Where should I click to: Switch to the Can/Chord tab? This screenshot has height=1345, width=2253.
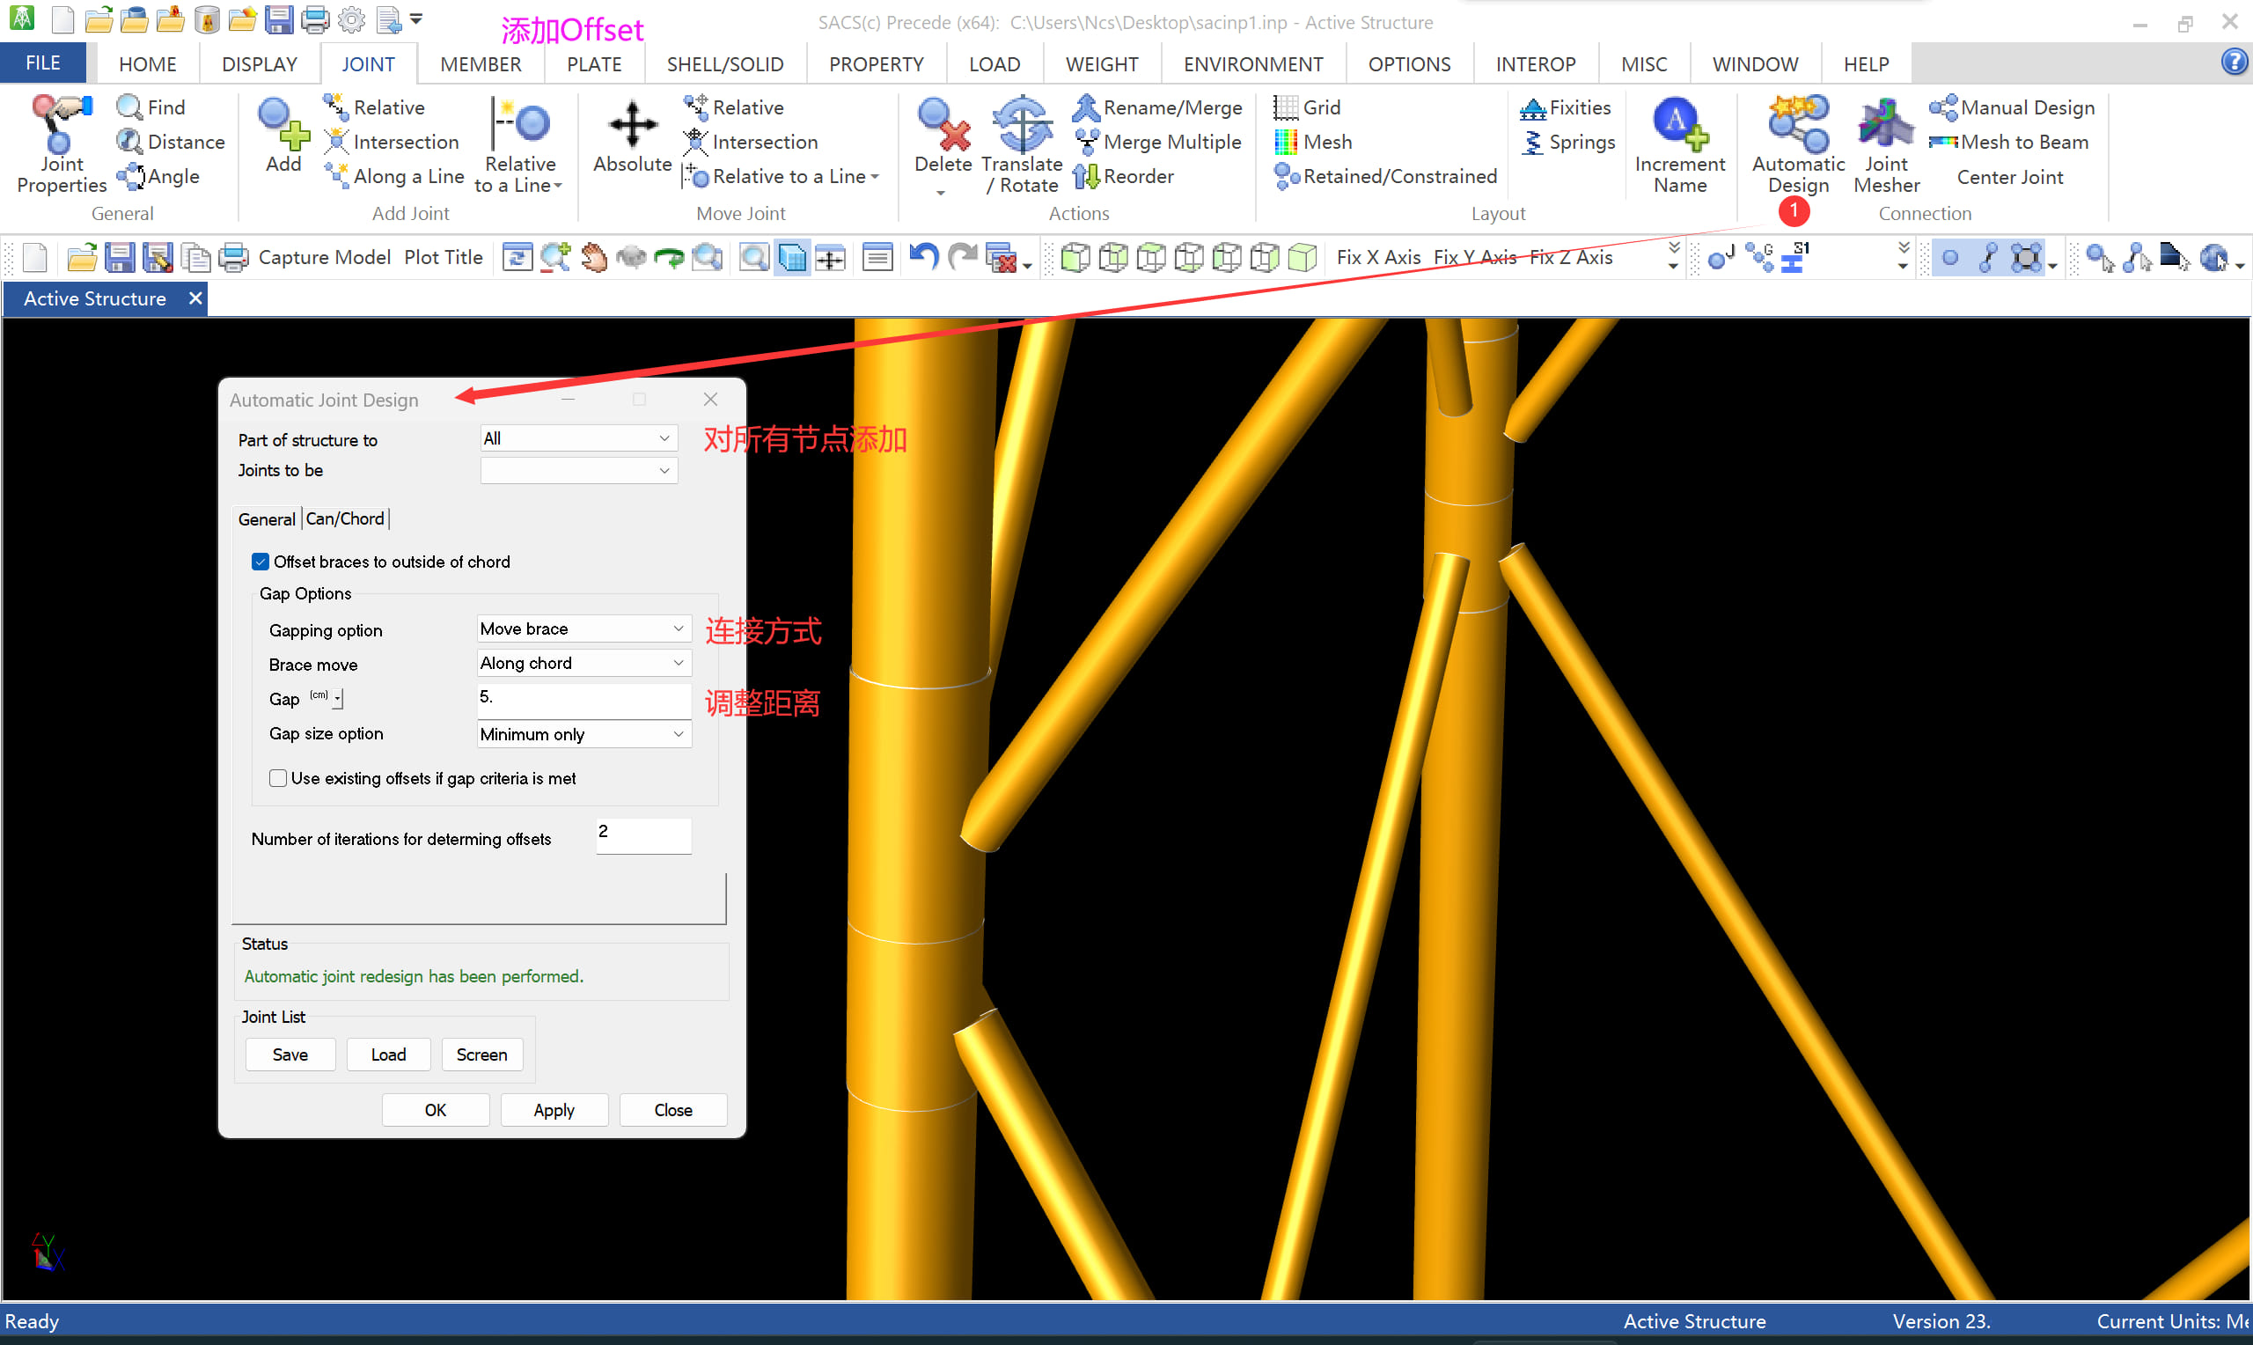click(x=344, y=519)
